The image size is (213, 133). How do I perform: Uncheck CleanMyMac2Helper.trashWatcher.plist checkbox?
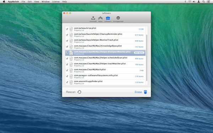click(x=67, y=64)
